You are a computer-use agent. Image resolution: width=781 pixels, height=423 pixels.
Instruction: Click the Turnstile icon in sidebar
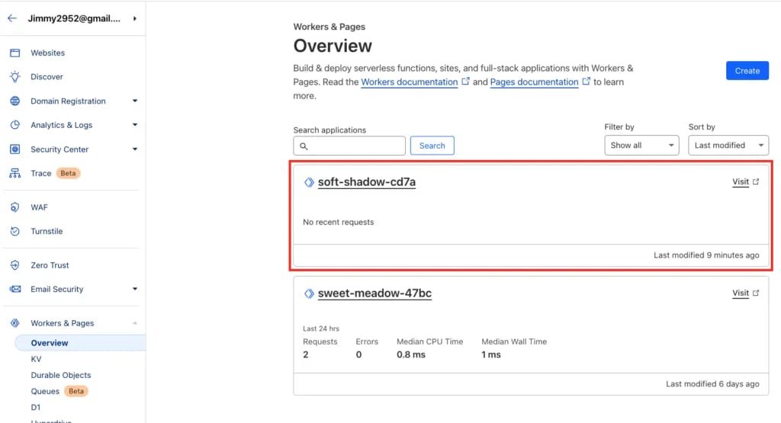(15, 232)
